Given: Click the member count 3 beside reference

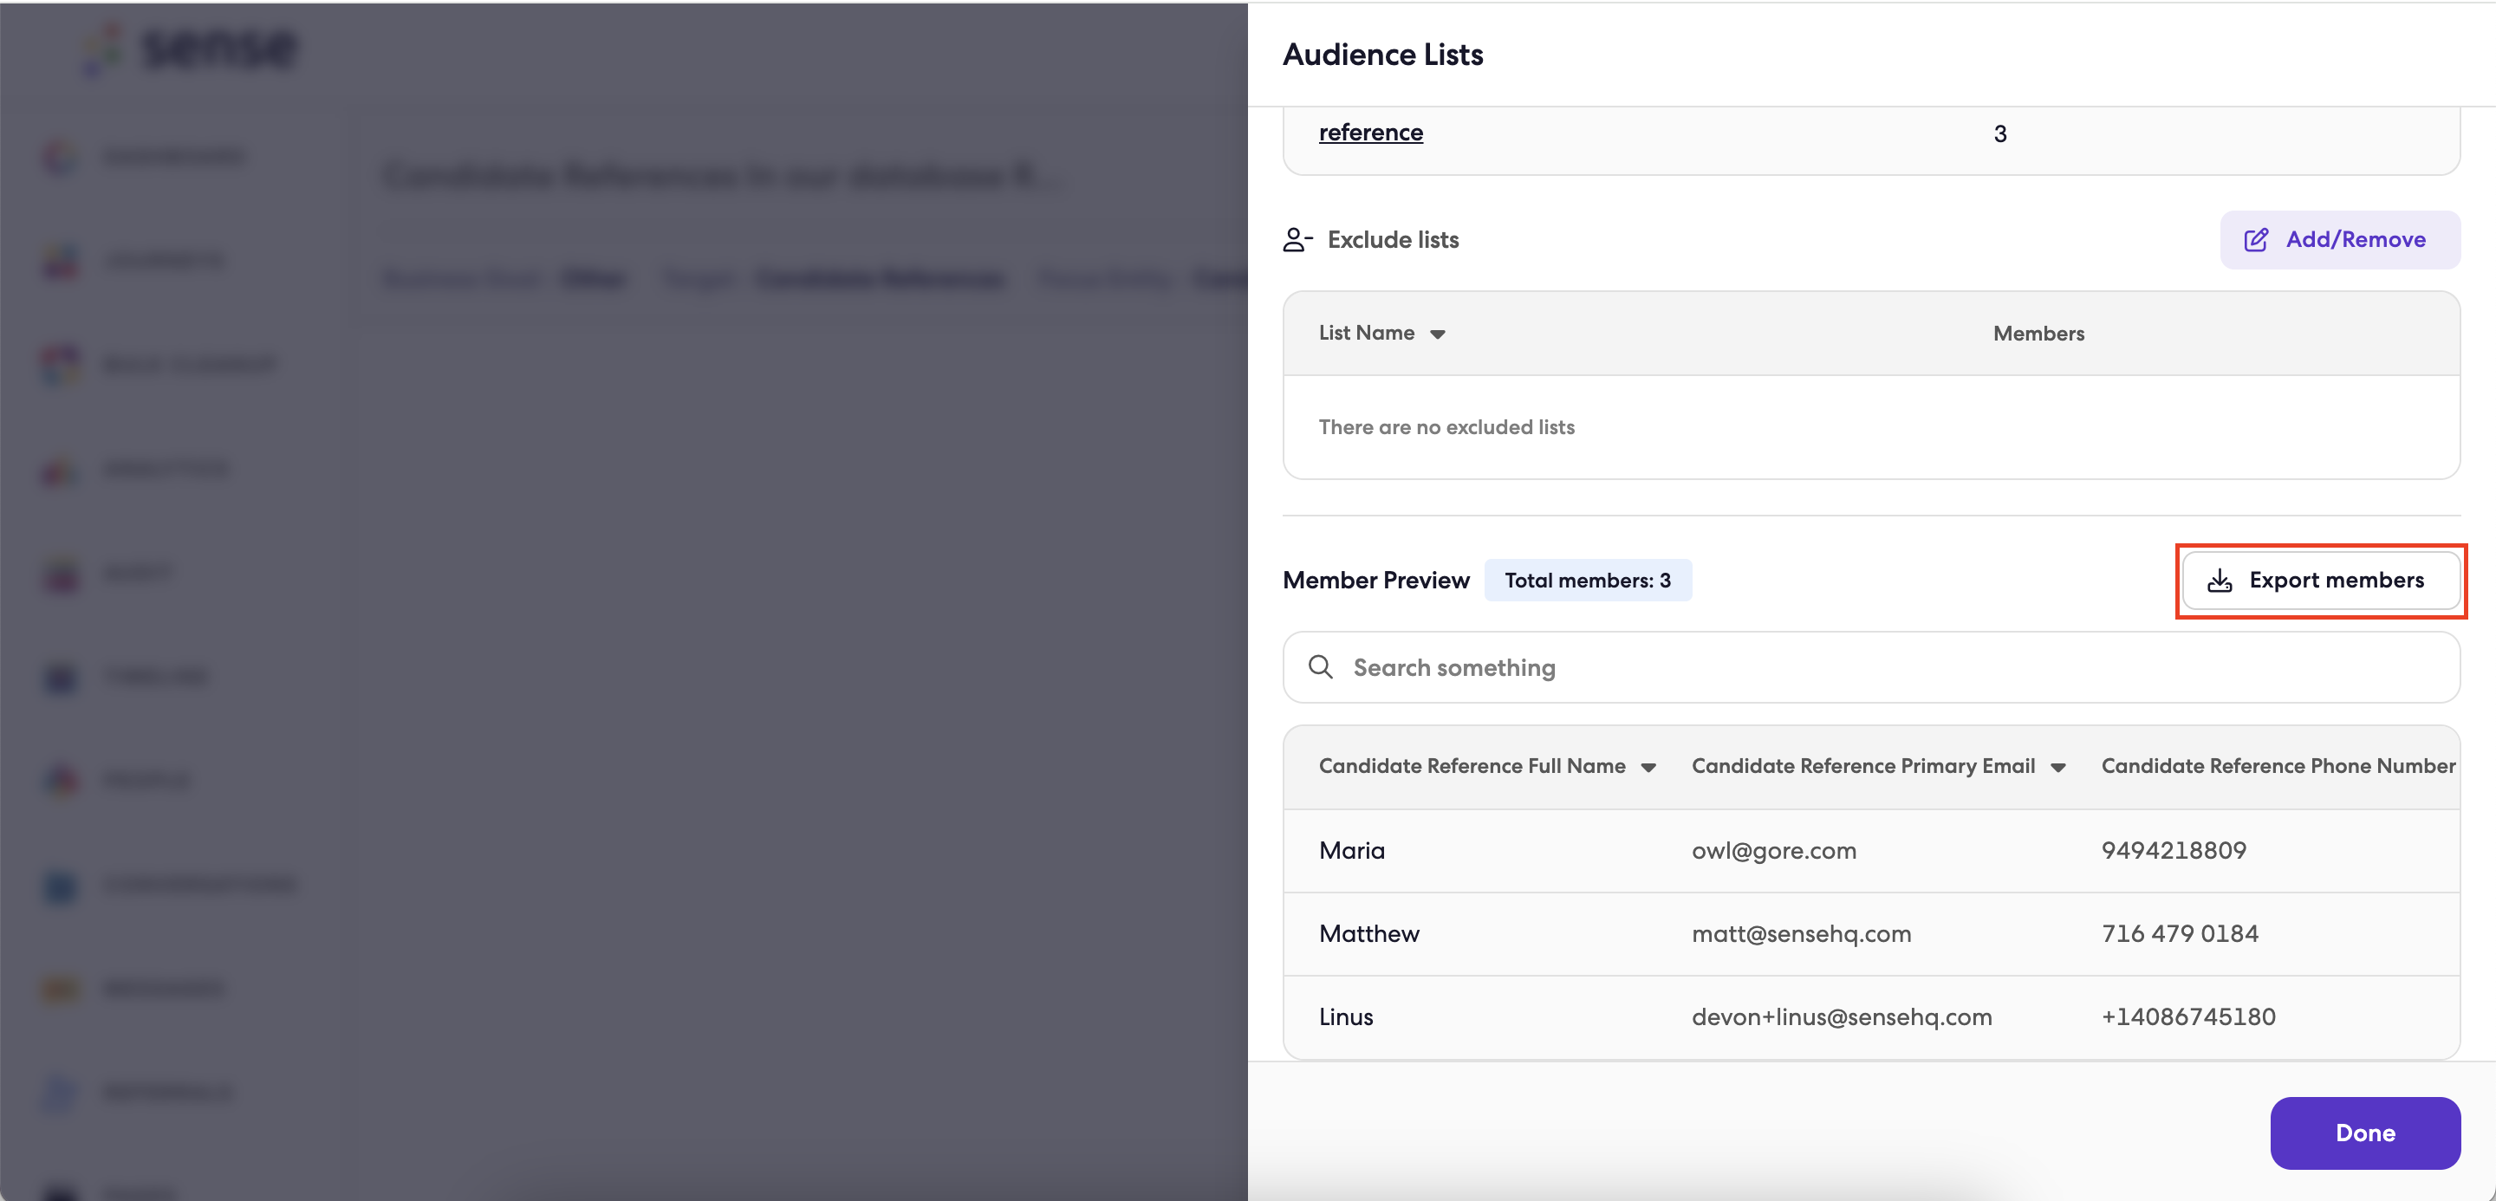Looking at the screenshot, I should [x=2000, y=133].
